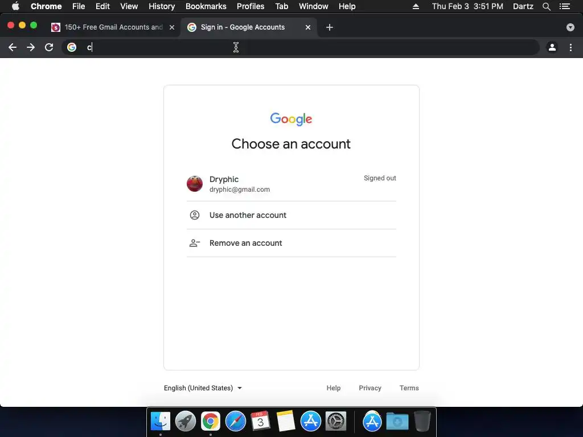Open Launchpad rocket icon in the Dock

186,422
